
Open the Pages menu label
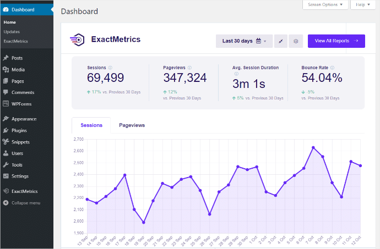(18, 81)
